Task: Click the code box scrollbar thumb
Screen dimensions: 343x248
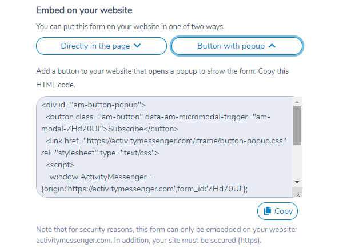Action: coord(297,126)
